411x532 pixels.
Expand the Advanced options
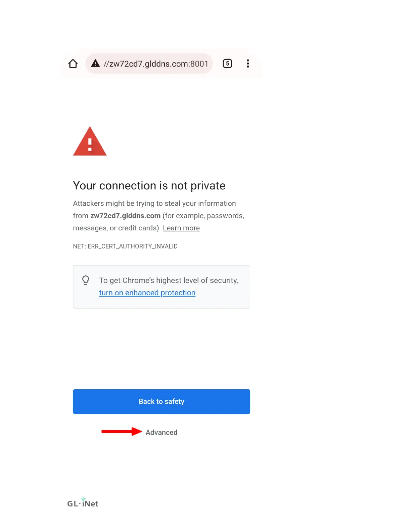coord(162,433)
